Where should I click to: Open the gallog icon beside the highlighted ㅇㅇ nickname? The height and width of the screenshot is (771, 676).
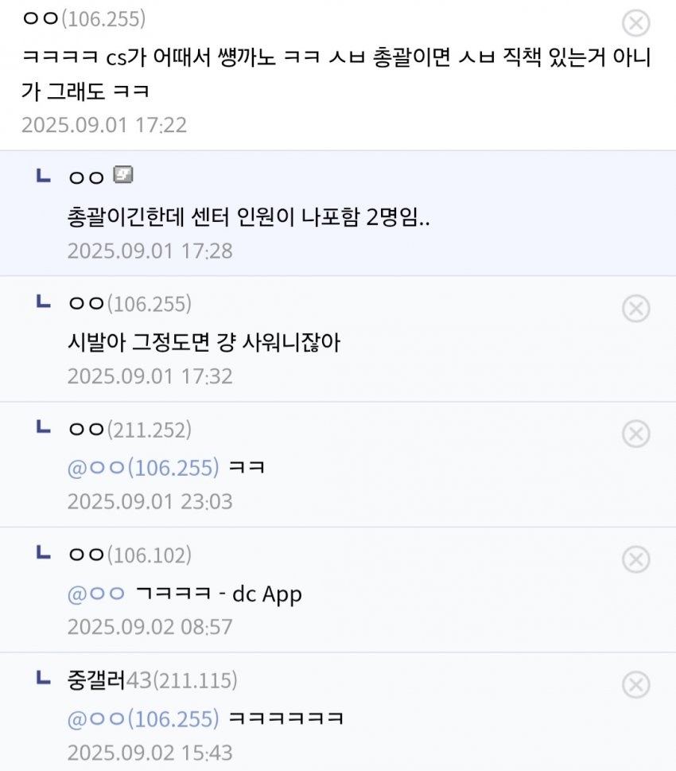coord(122,174)
